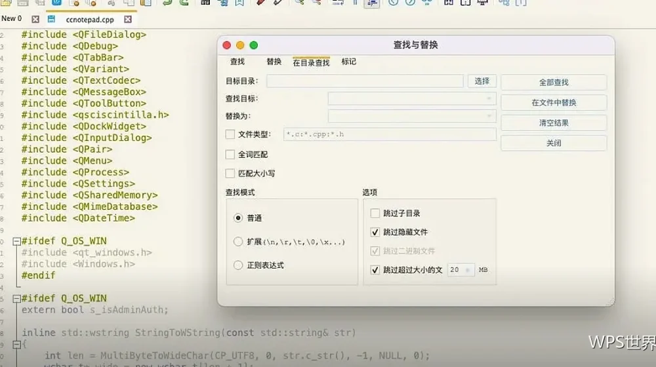Click the line #include <QFileDialog>
656x367 pixels.
(x=84, y=35)
